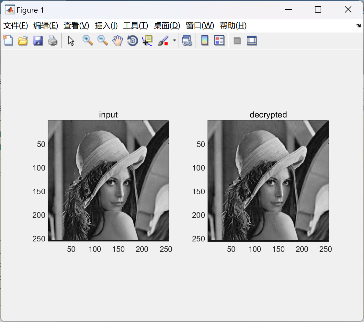Click the 'decrypted' plot title

268,115
